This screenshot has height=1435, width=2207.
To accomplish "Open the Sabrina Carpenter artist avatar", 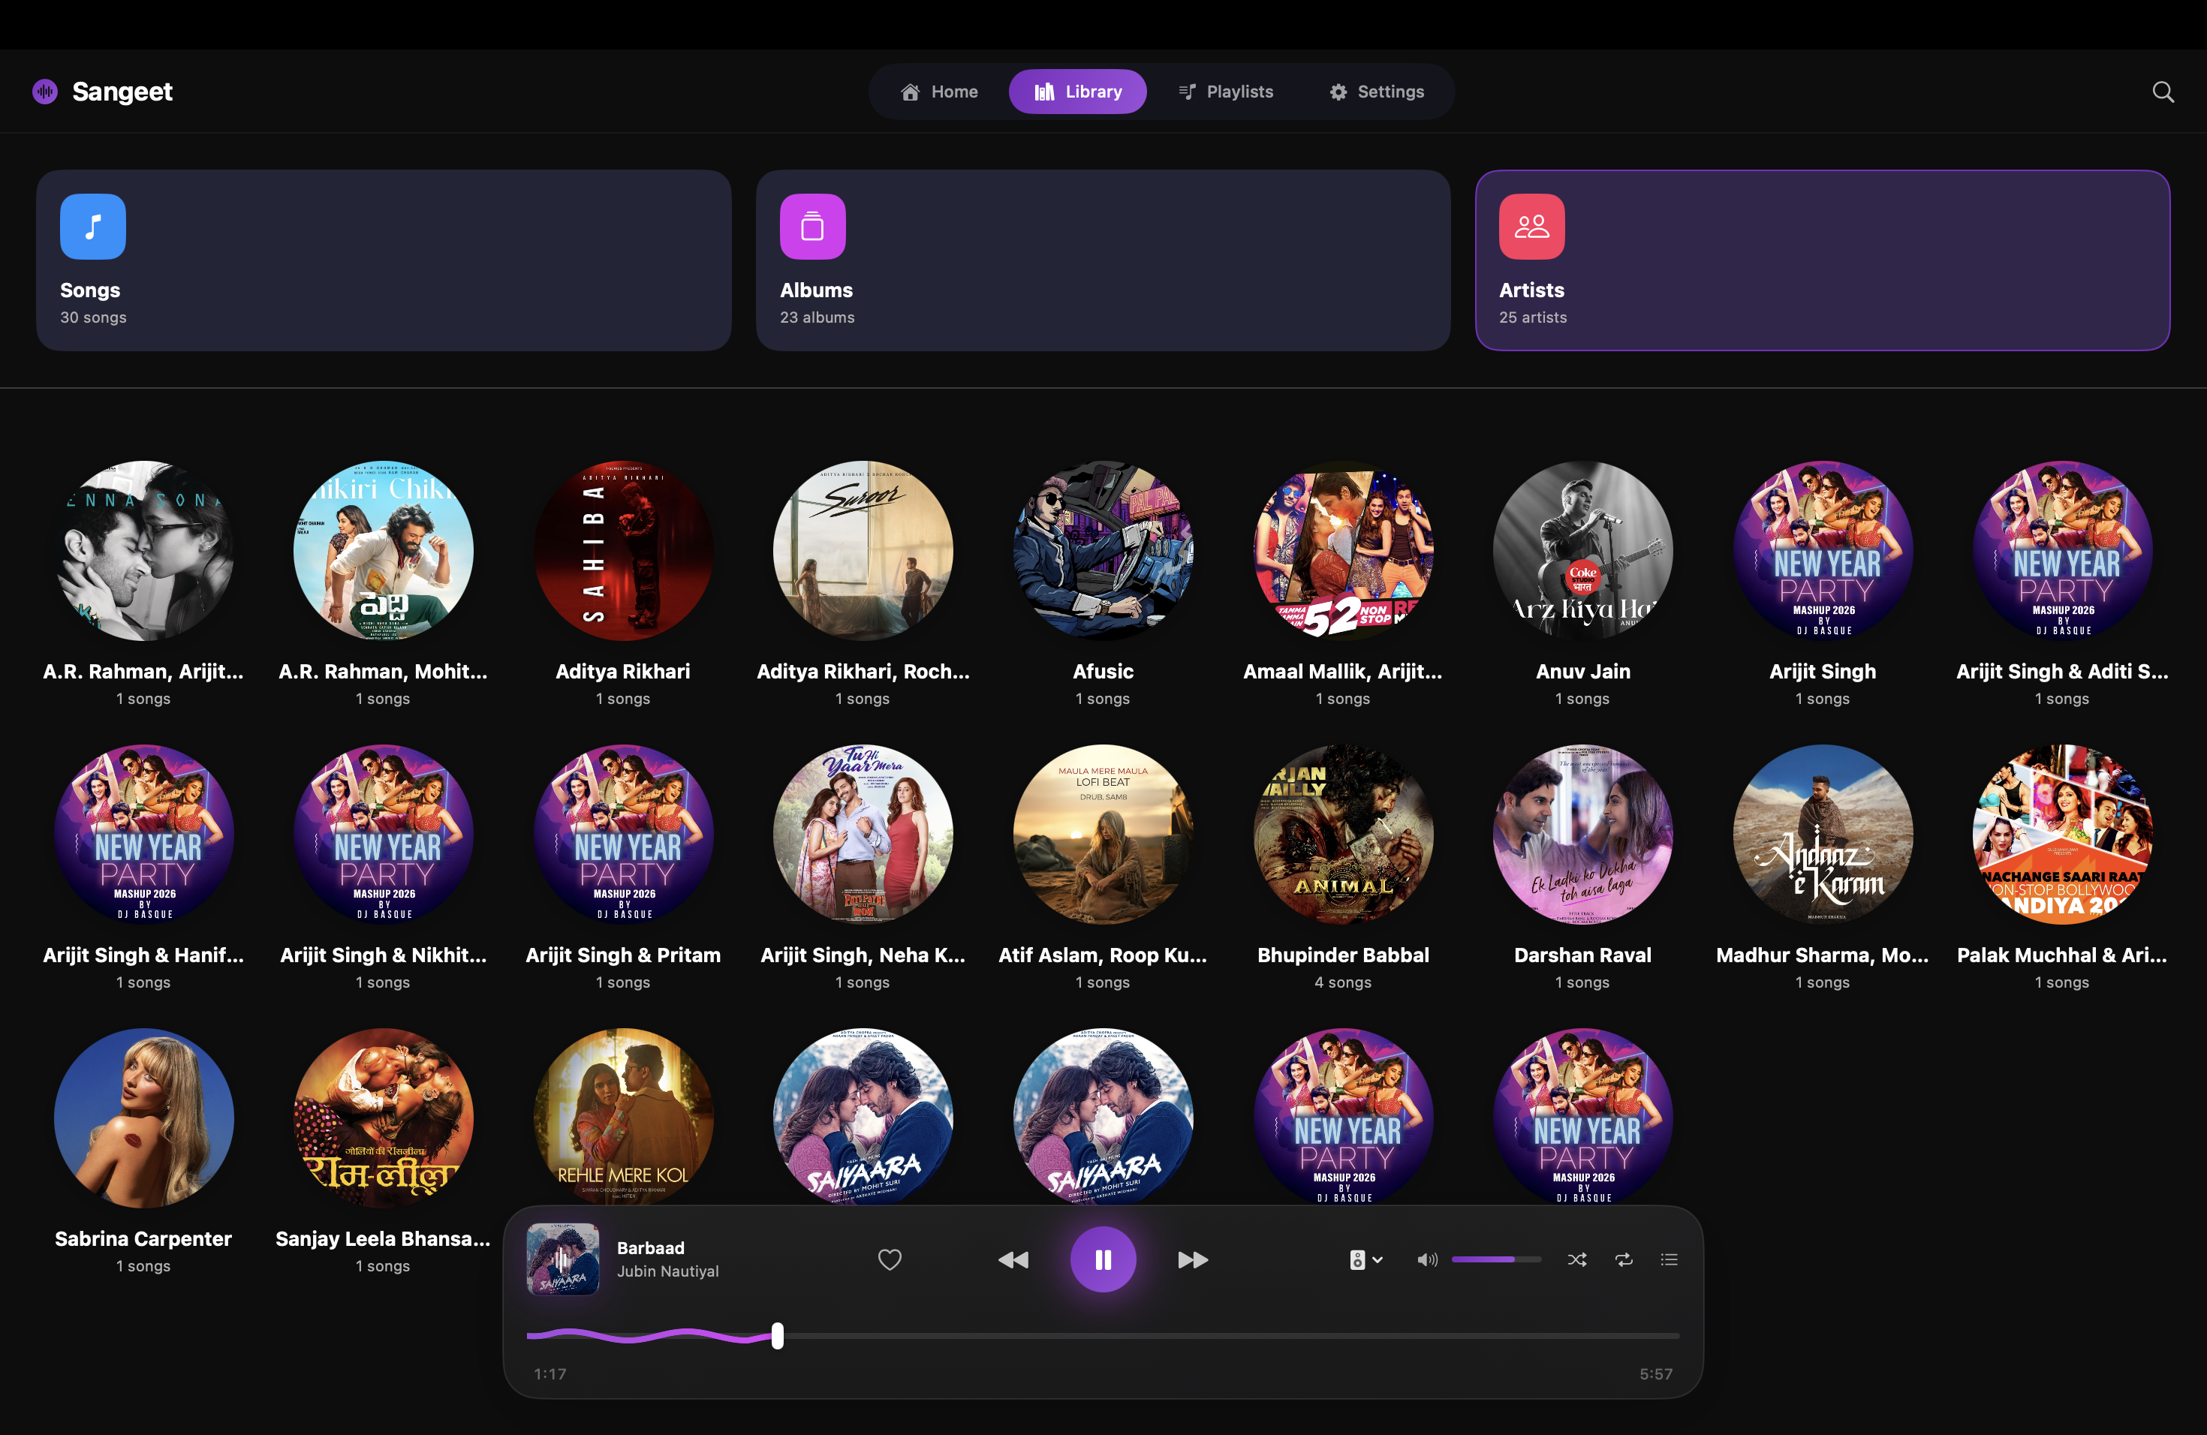I will coord(143,1118).
